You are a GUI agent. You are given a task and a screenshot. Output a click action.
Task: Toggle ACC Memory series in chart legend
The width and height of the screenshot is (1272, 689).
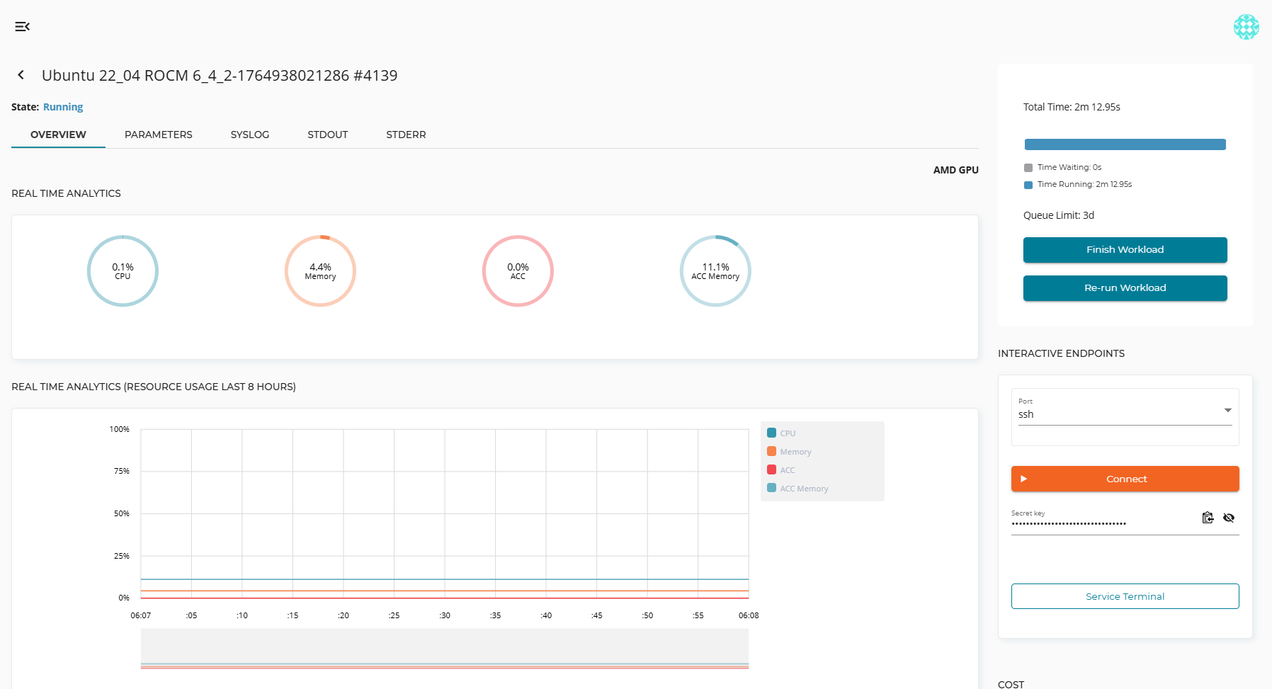[x=803, y=489]
